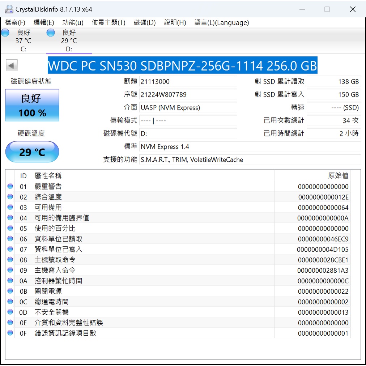Select the D: drive health status icon

(51, 33)
